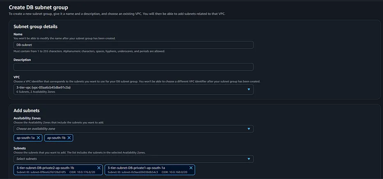383x179 pixels.
Task: Click the Description field label
Action: point(22,60)
